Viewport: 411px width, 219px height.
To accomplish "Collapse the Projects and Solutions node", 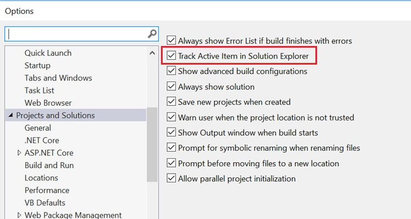I will (x=10, y=116).
